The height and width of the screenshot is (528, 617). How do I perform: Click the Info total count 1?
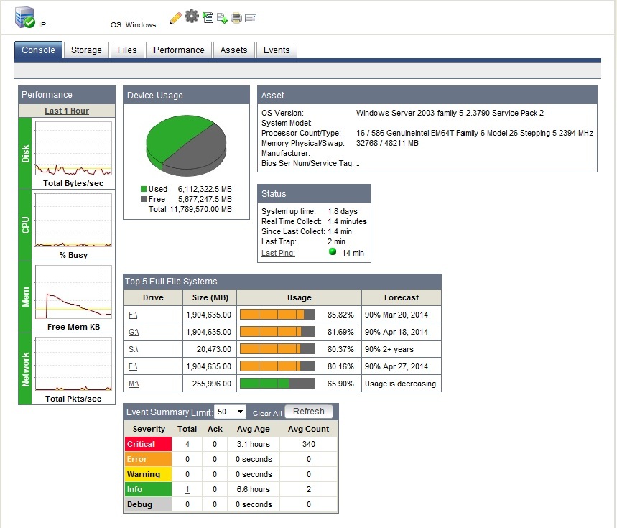[187, 489]
